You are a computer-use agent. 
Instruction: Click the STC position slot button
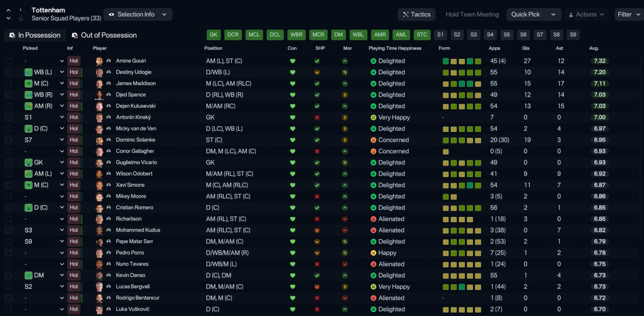pos(422,35)
